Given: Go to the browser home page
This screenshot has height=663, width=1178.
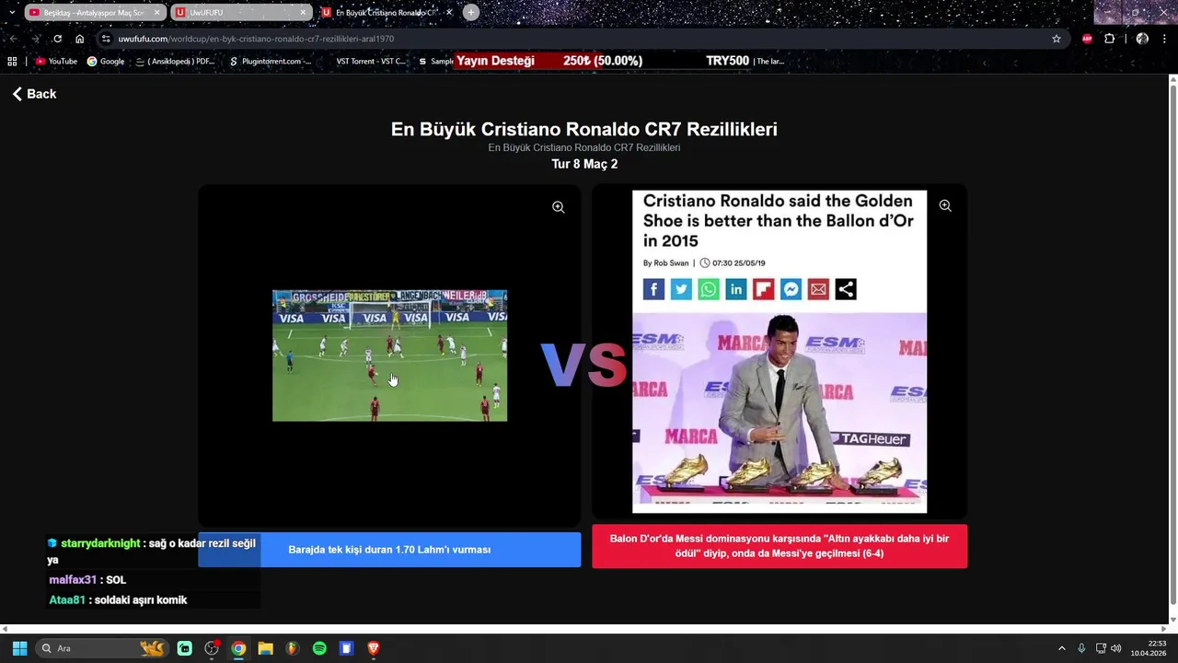Looking at the screenshot, I should 80,39.
